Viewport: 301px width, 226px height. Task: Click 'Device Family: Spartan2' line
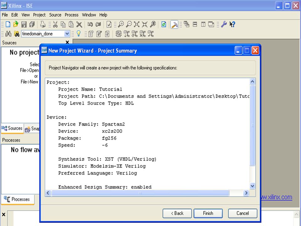[92, 124]
